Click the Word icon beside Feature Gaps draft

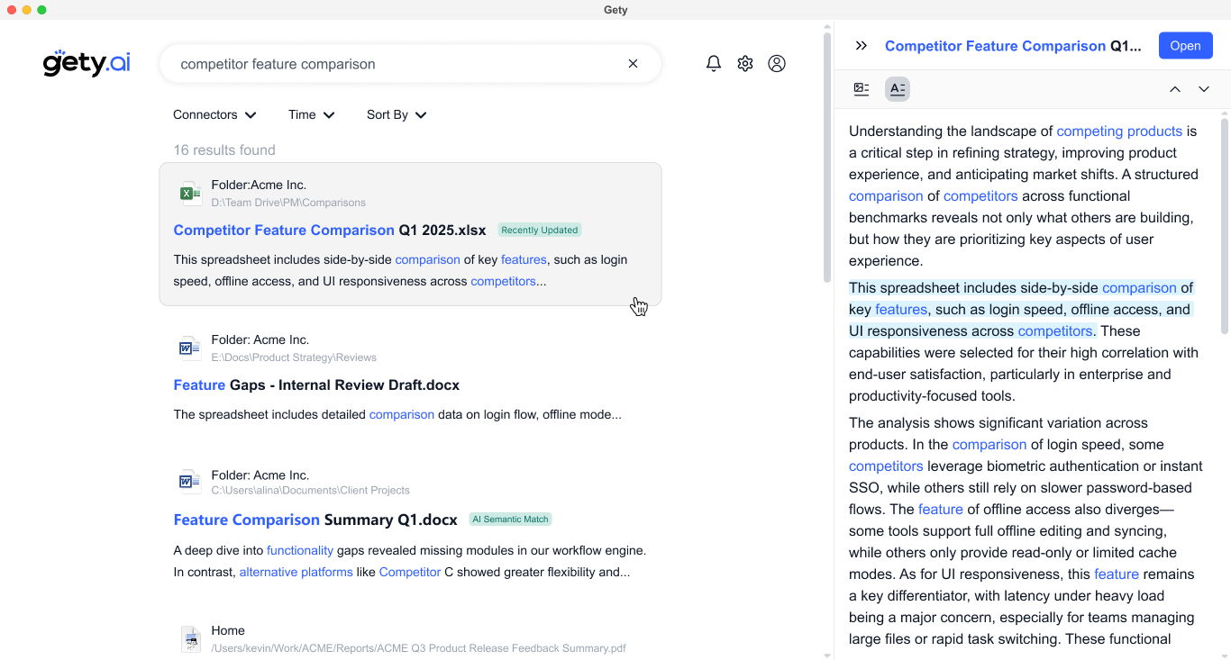(190, 348)
